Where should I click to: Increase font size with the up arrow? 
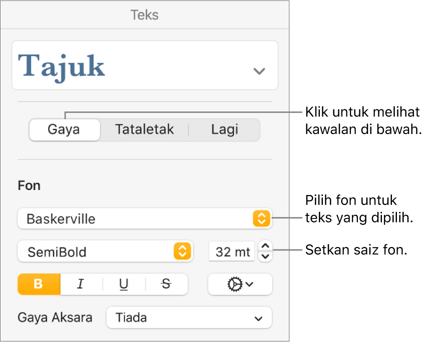coord(265,245)
